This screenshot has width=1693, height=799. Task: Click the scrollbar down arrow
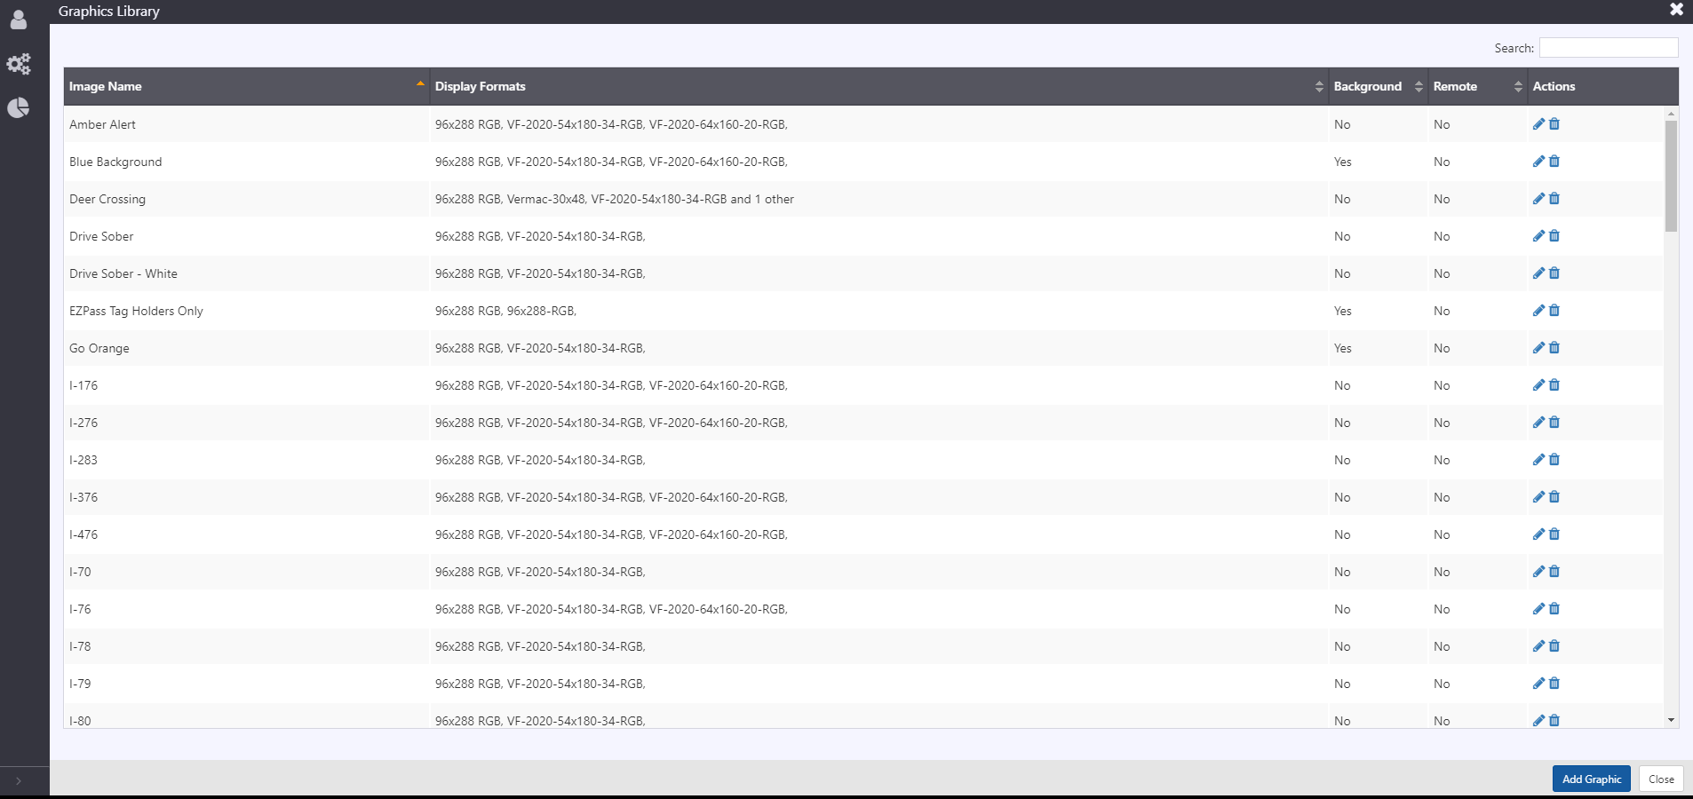click(x=1671, y=720)
